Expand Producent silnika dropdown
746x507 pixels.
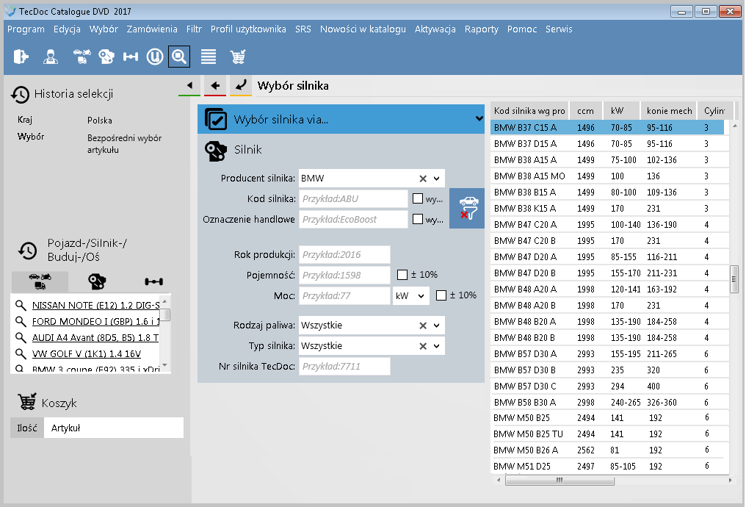pos(437,179)
